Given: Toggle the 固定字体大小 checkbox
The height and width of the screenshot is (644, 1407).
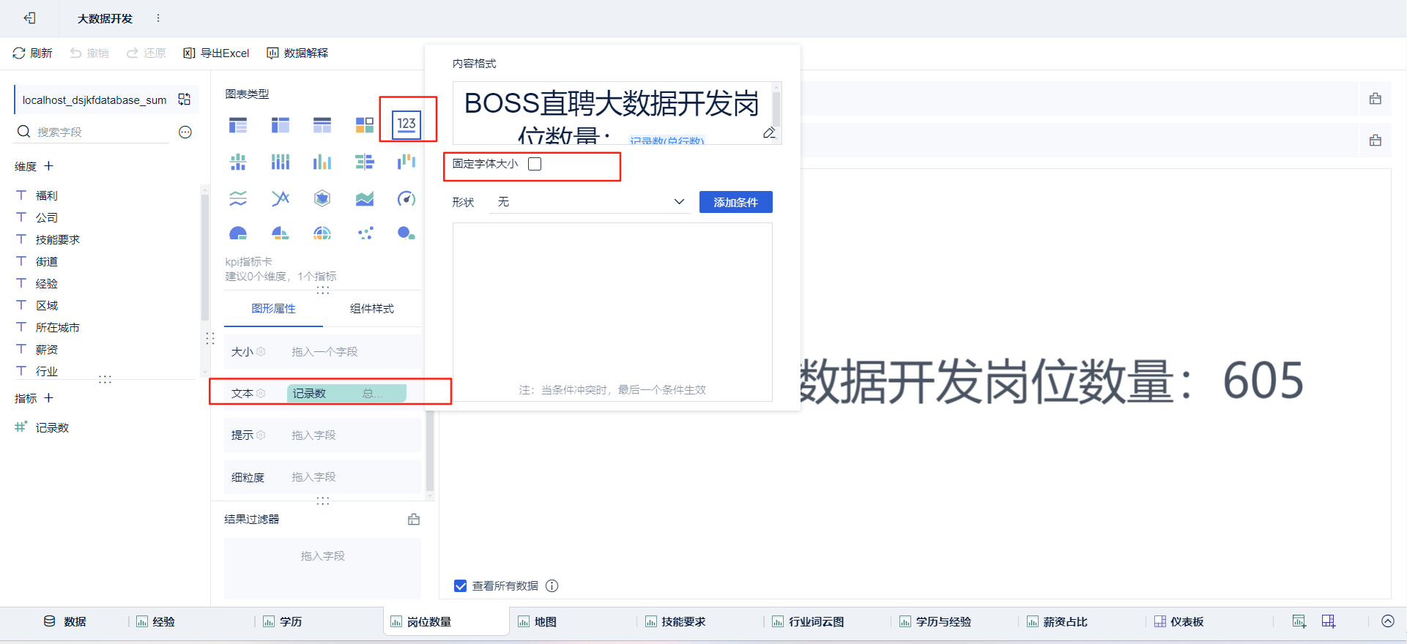Looking at the screenshot, I should tap(535, 164).
